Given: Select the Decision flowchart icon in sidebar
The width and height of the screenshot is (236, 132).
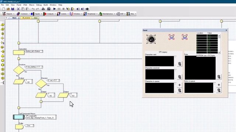Looking at the screenshot, I should click(x=3, y=38).
